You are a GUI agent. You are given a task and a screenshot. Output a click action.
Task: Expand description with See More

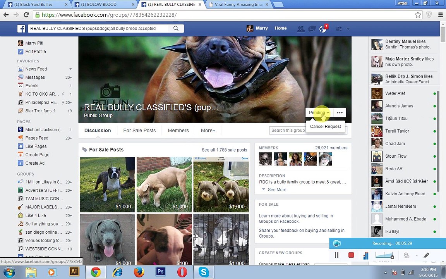click(277, 189)
